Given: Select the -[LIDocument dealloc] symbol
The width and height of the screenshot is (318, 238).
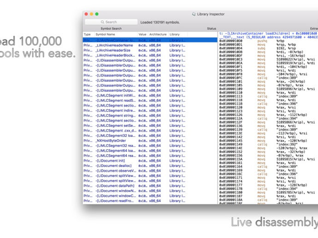Looking at the screenshot, I should tap(150, 165).
